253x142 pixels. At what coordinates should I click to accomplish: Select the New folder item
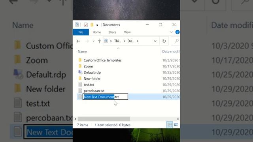(92, 78)
